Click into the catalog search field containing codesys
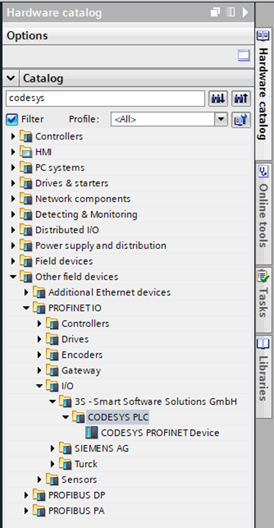This screenshot has width=274, height=528. (x=105, y=98)
